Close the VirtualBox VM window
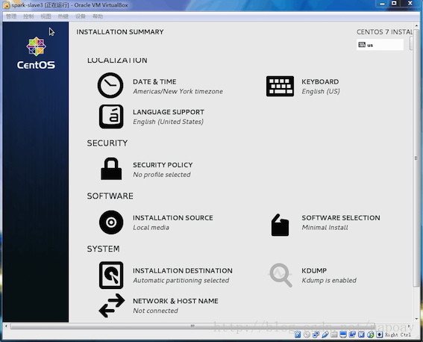The height and width of the screenshot is (342, 423). pos(410,3)
